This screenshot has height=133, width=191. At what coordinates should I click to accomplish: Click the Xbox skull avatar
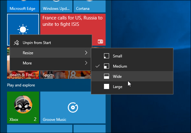(23, 105)
